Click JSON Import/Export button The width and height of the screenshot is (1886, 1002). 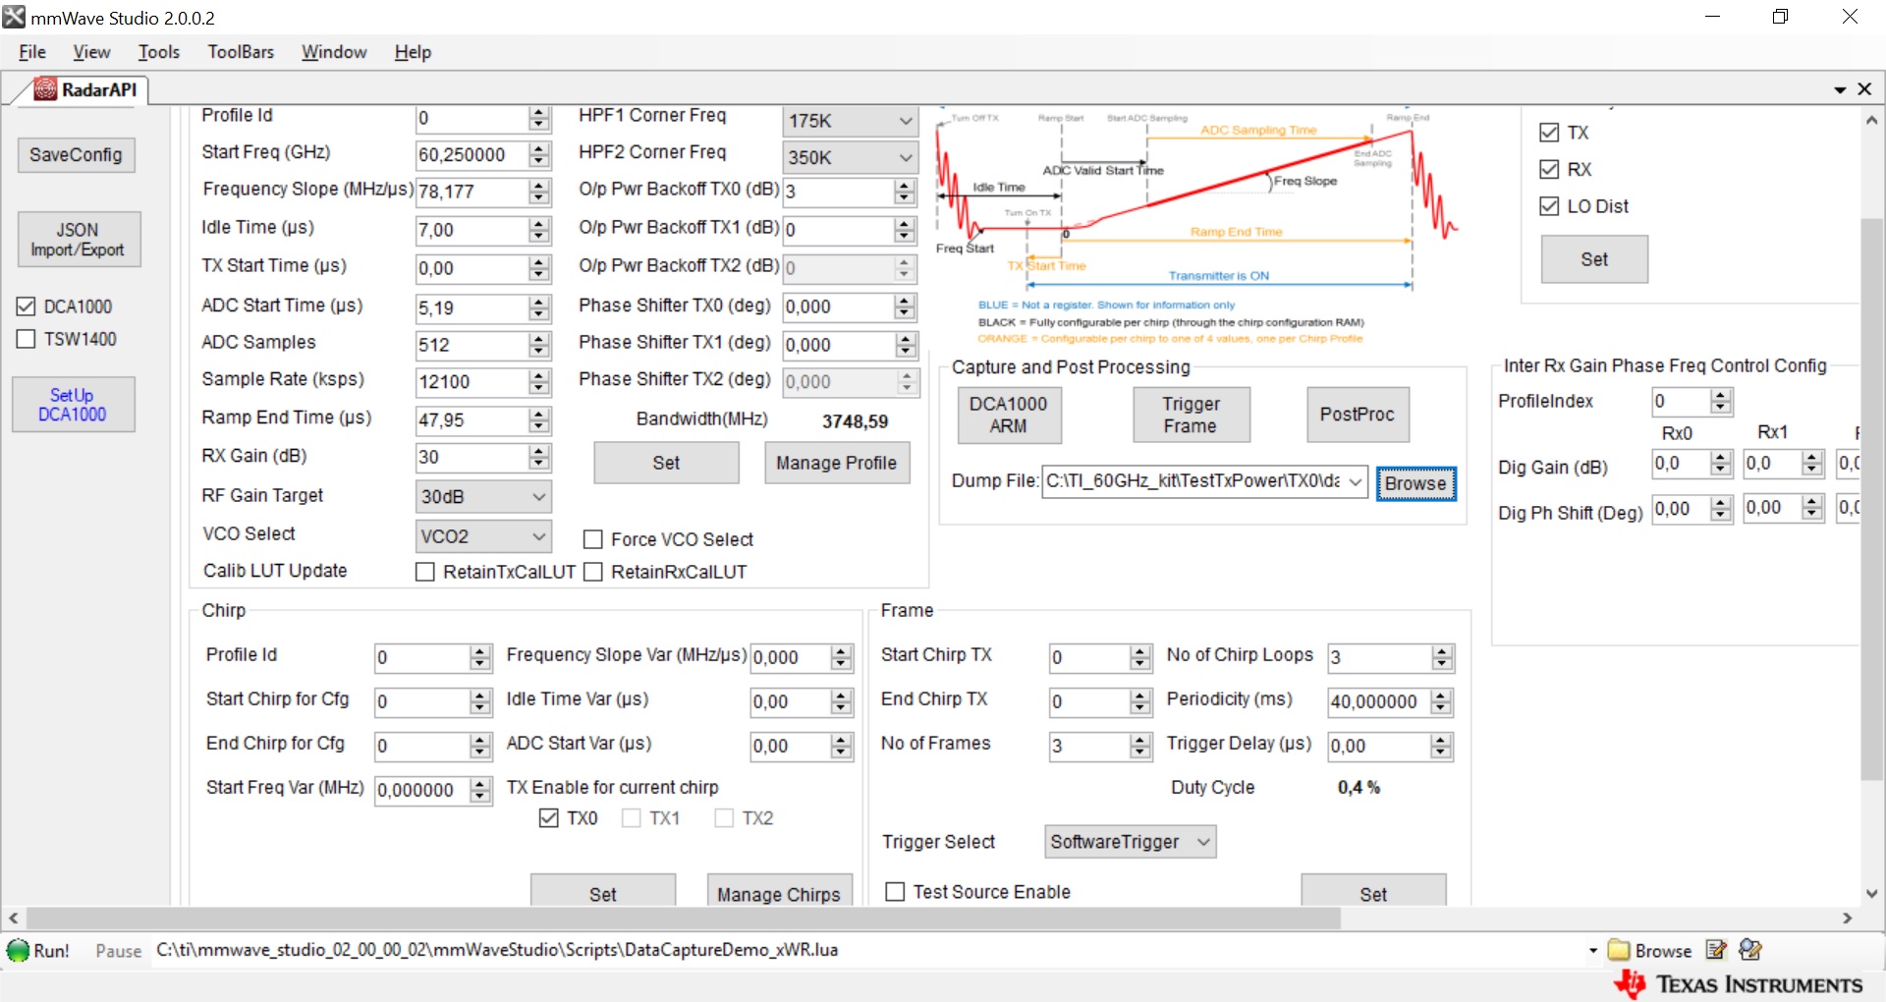(x=79, y=240)
